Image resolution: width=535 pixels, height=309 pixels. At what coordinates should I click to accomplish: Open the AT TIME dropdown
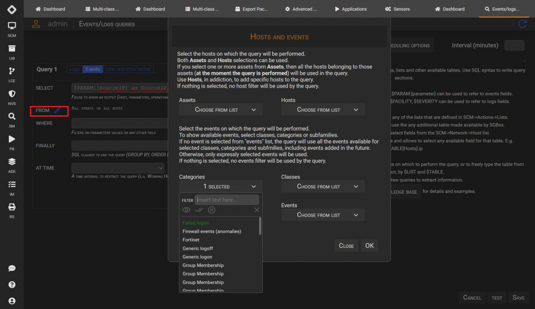pos(118,168)
